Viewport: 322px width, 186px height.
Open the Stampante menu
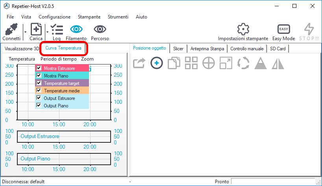89,17
